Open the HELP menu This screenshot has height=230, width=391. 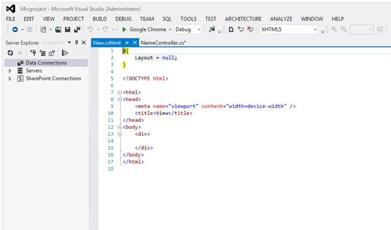[338, 19]
